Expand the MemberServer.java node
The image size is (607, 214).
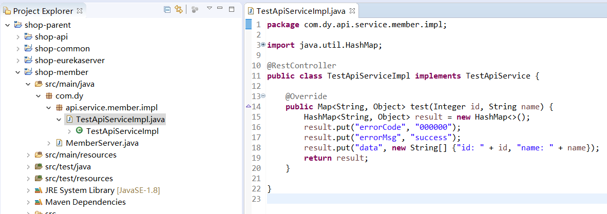click(x=48, y=143)
